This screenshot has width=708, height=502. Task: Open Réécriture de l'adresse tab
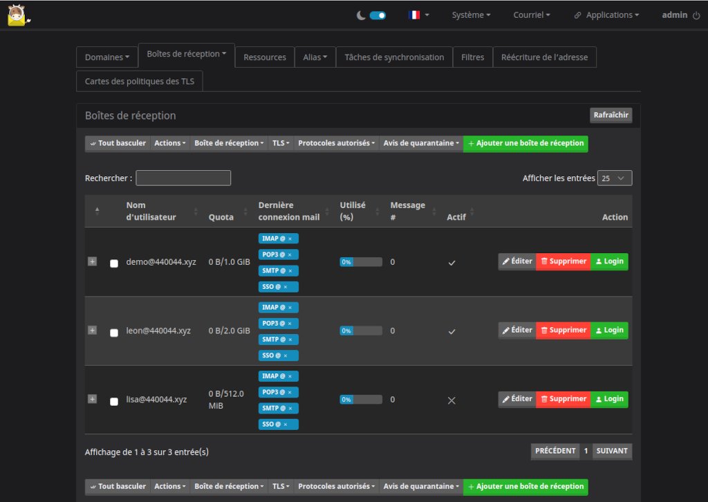(545, 57)
